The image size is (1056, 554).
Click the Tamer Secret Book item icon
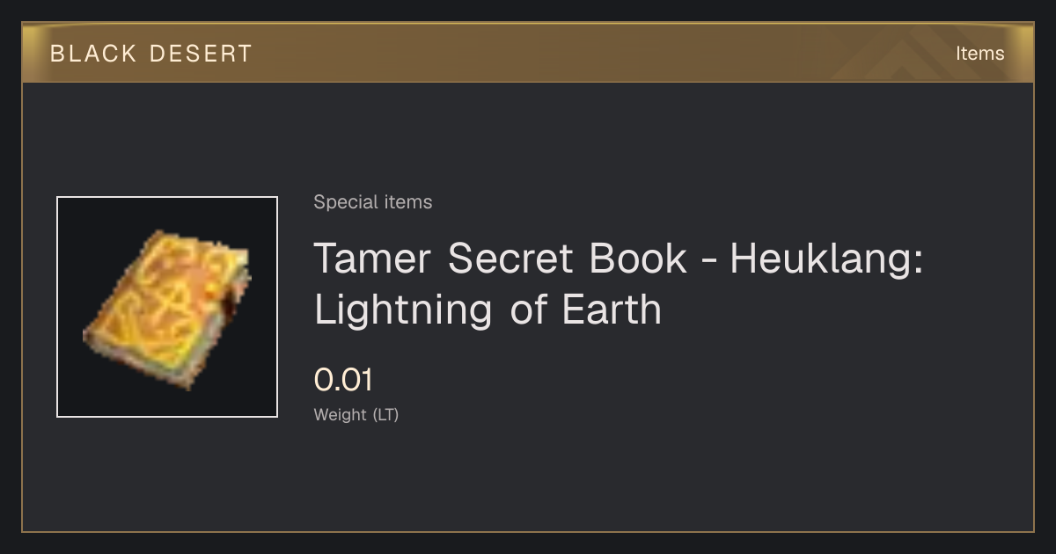click(167, 308)
